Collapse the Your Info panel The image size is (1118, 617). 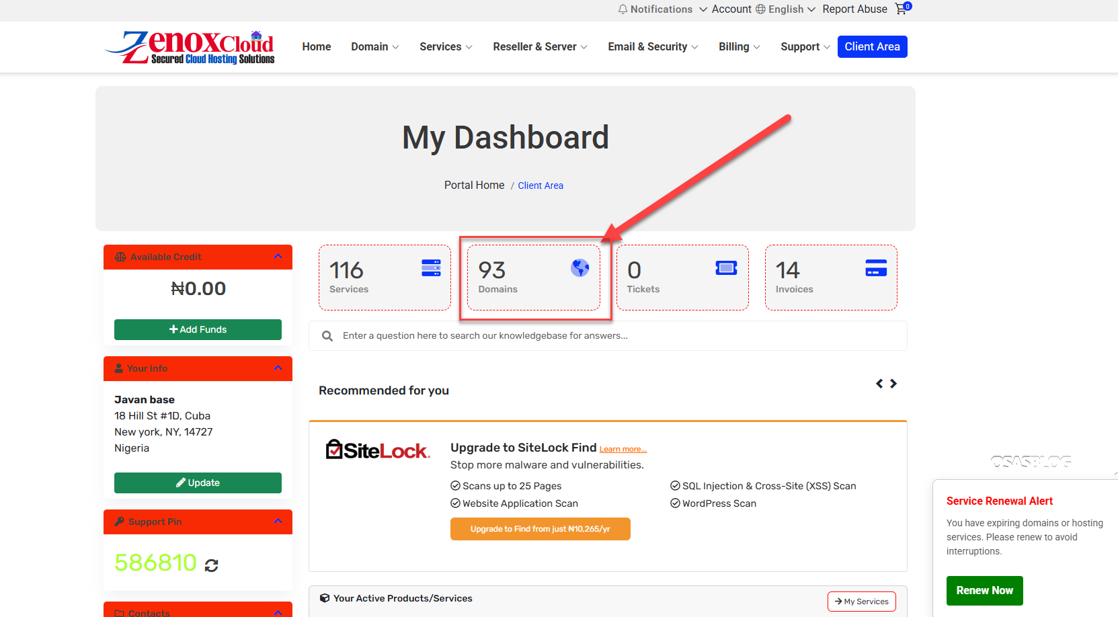pyautogui.click(x=278, y=368)
